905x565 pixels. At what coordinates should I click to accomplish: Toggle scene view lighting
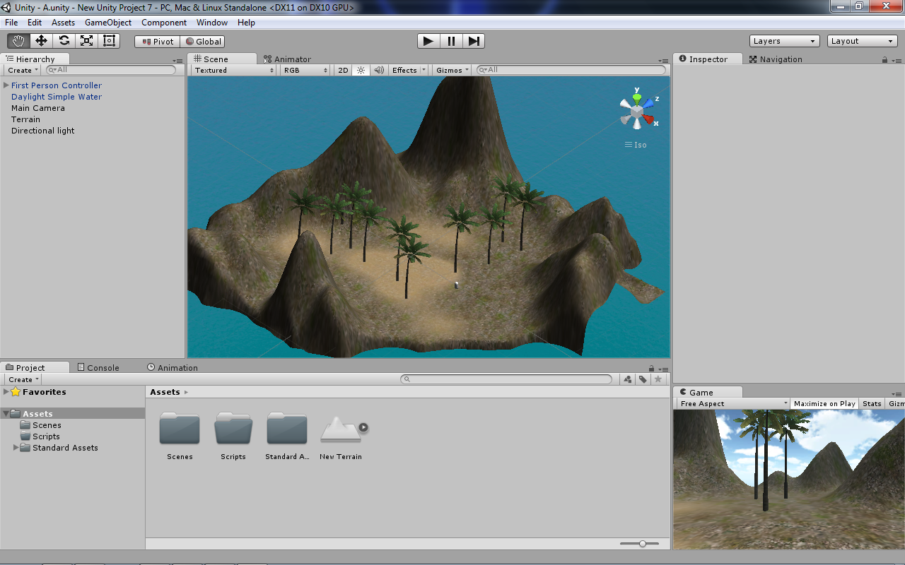click(361, 70)
